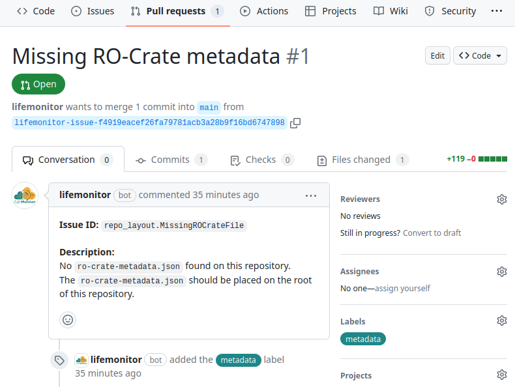Open the Actions repository tab

pyautogui.click(x=264, y=11)
